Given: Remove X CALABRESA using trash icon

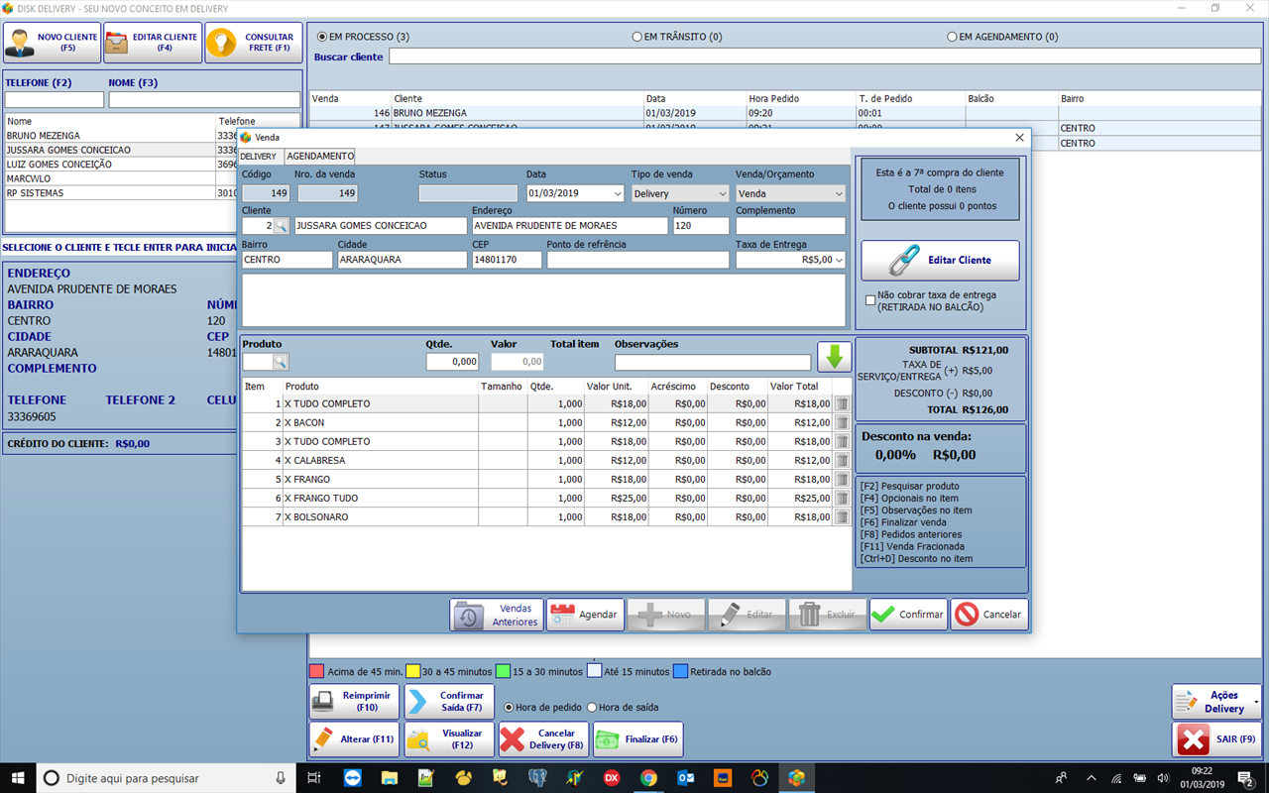Looking at the screenshot, I should tap(842, 461).
